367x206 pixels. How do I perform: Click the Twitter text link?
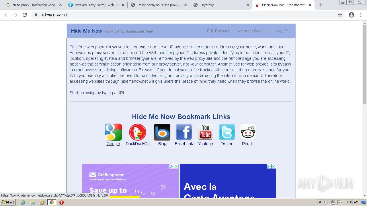227,144
